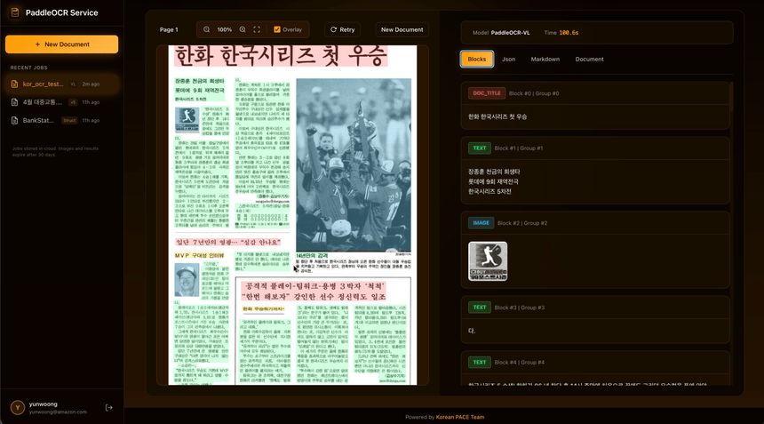764x424 pixels.
Task: Open the BankStat recent job
Action: click(61, 120)
